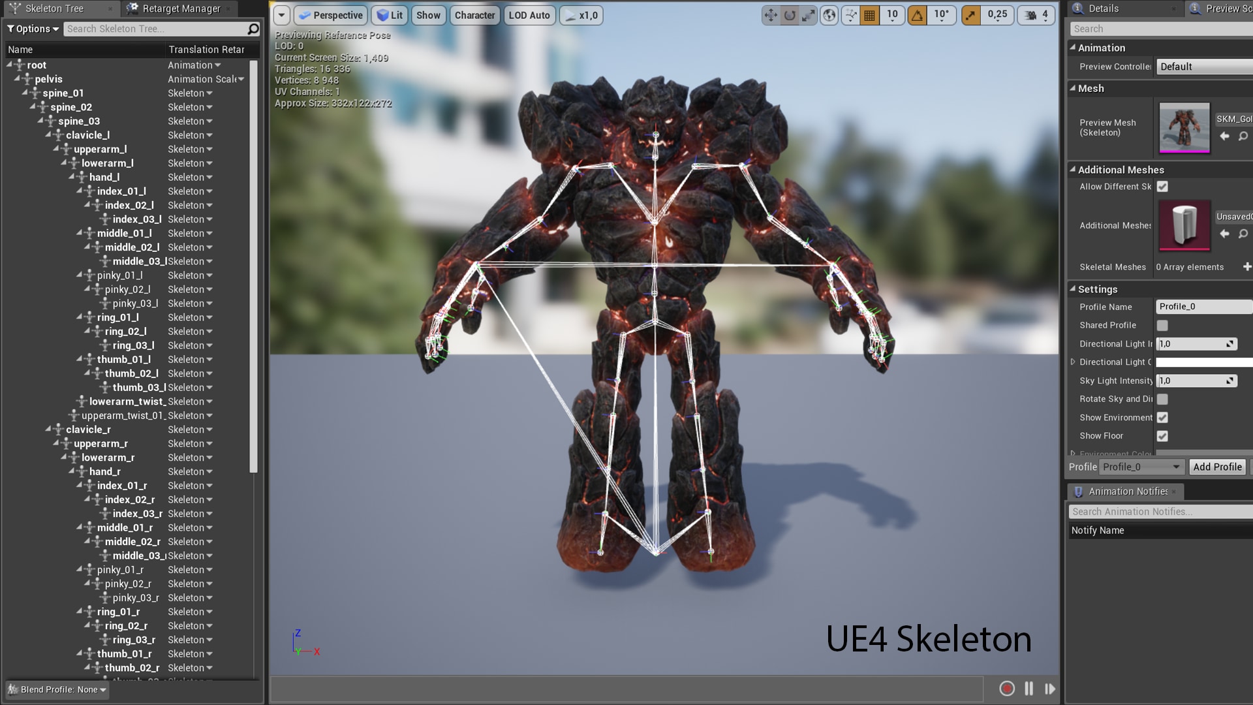Toggle world/local coordinate system globe icon
Image resolution: width=1253 pixels, height=705 pixels.
coord(829,15)
